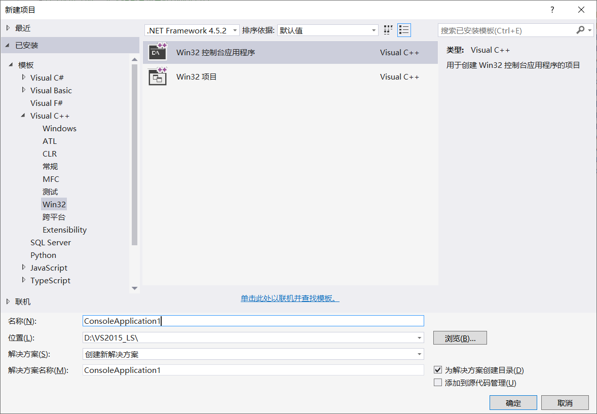
Task: Switch to small icons list view
Action: point(404,30)
